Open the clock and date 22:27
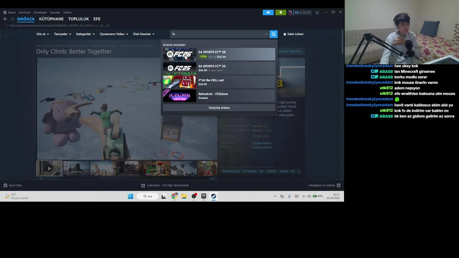The width and height of the screenshot is (459, 258). click(333, 196)
